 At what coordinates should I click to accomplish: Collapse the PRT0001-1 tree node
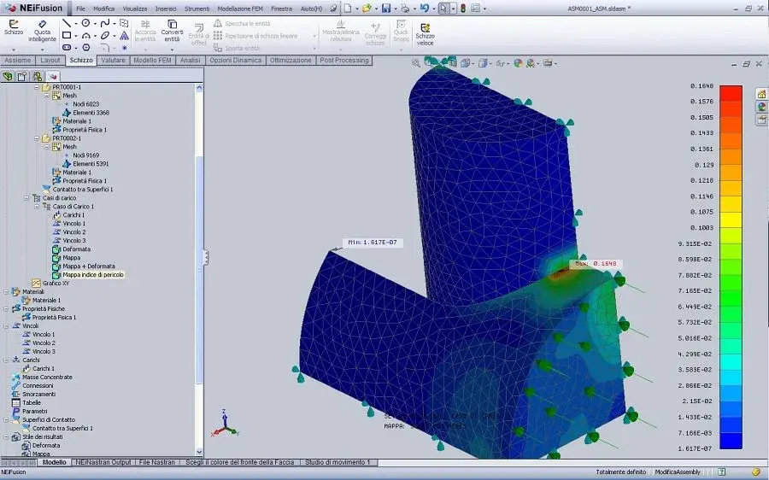pyautogui.click(x=37, y=87)
